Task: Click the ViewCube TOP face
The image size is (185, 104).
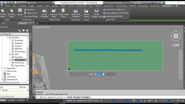Action: (x=176, y=36)
